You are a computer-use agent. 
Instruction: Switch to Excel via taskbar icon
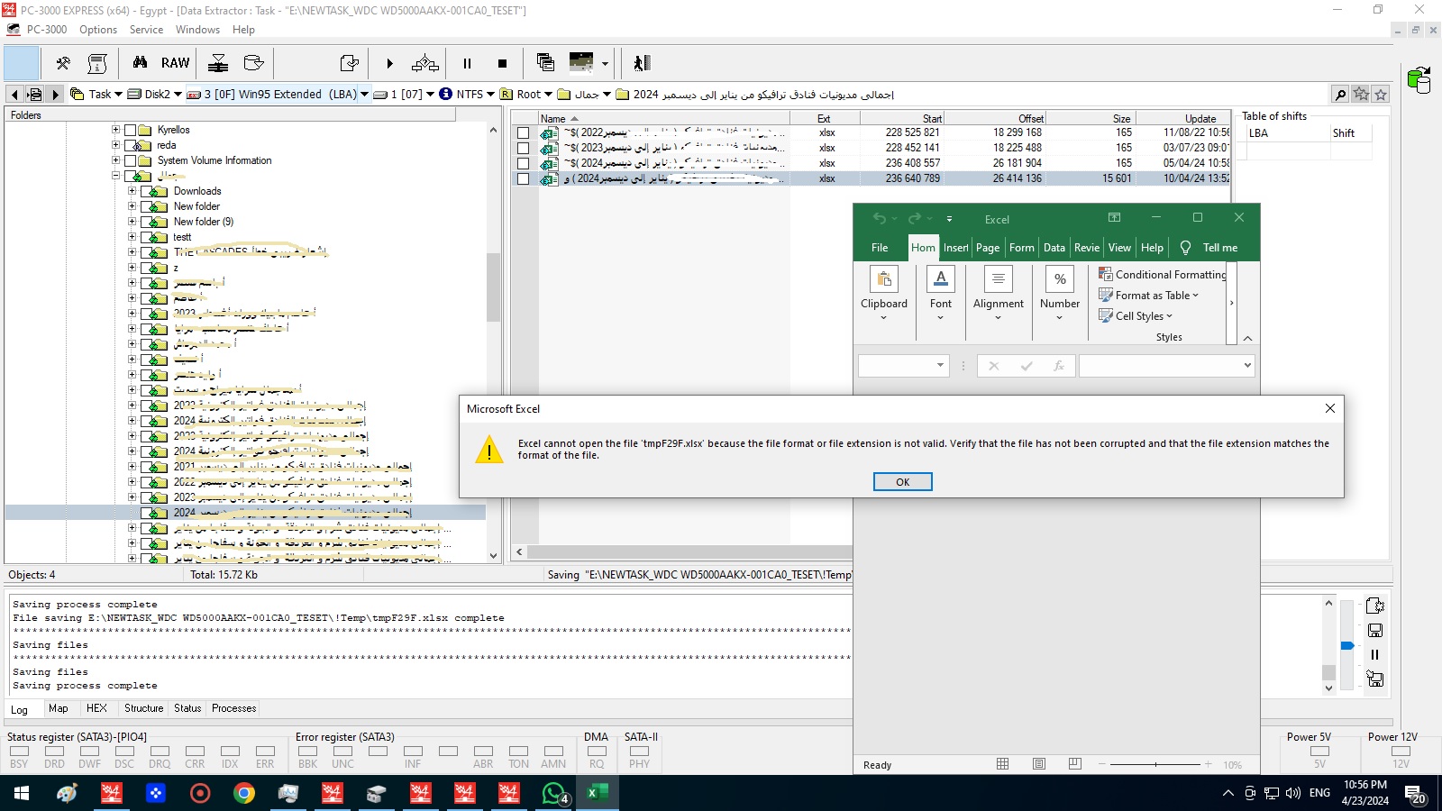(597, 793)
